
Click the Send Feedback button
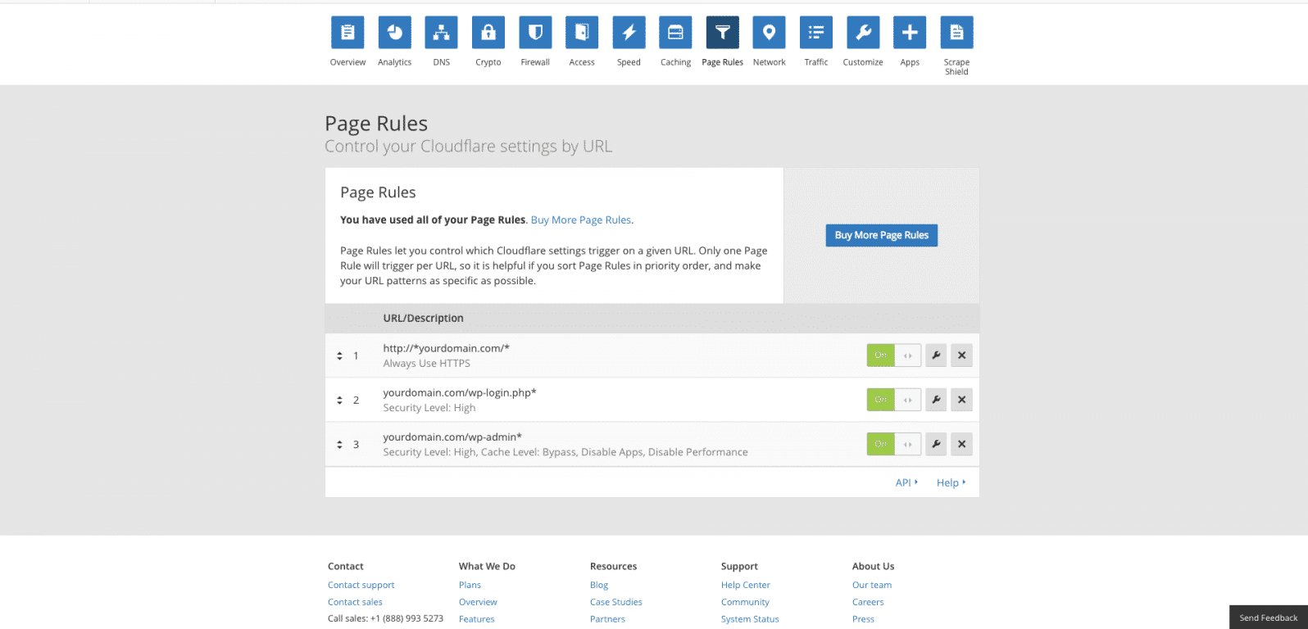(1268, 618)
